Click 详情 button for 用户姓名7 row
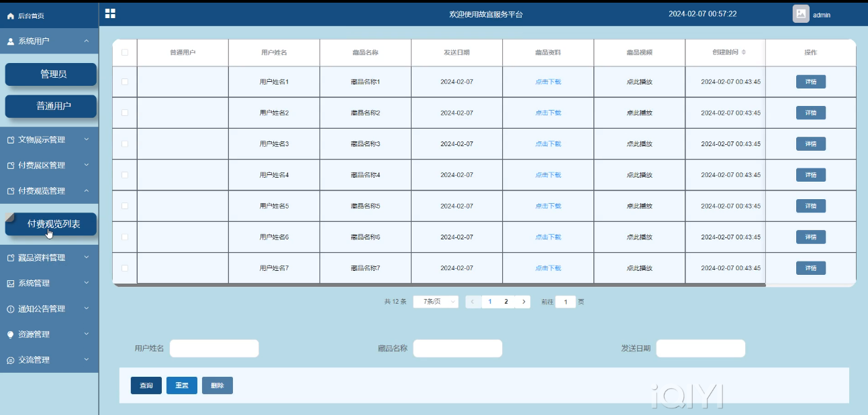Viewport: 868px width, 415px height. (811, 268)
